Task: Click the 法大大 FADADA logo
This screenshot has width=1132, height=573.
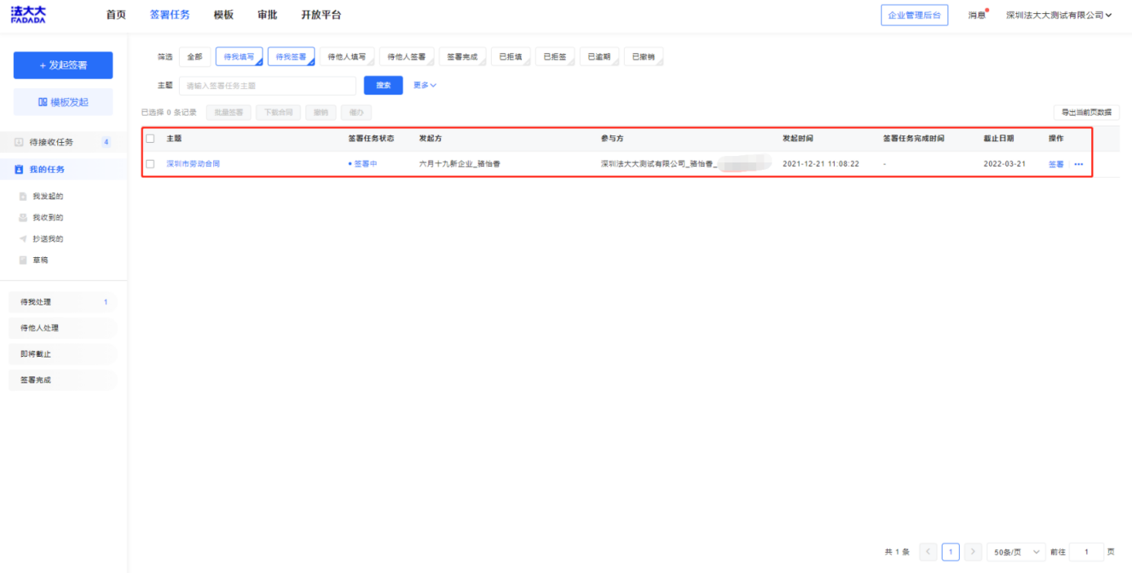Action: (28, 15)
